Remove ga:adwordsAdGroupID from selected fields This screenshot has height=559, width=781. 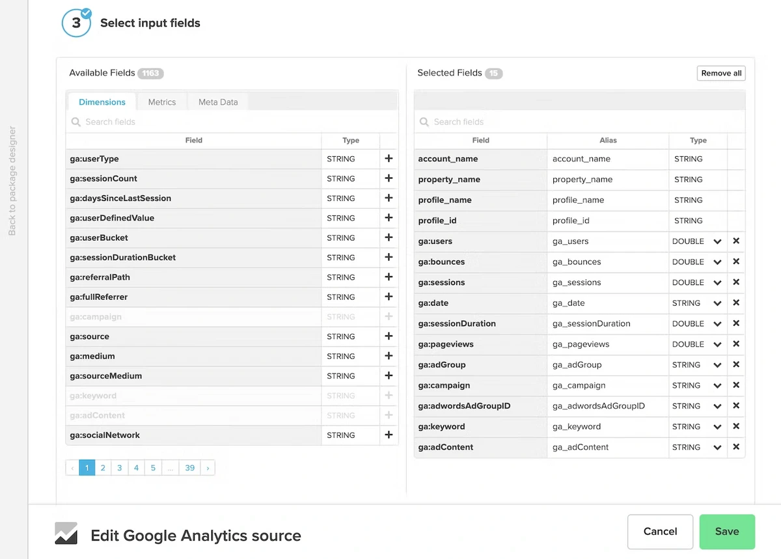[736, 406]
